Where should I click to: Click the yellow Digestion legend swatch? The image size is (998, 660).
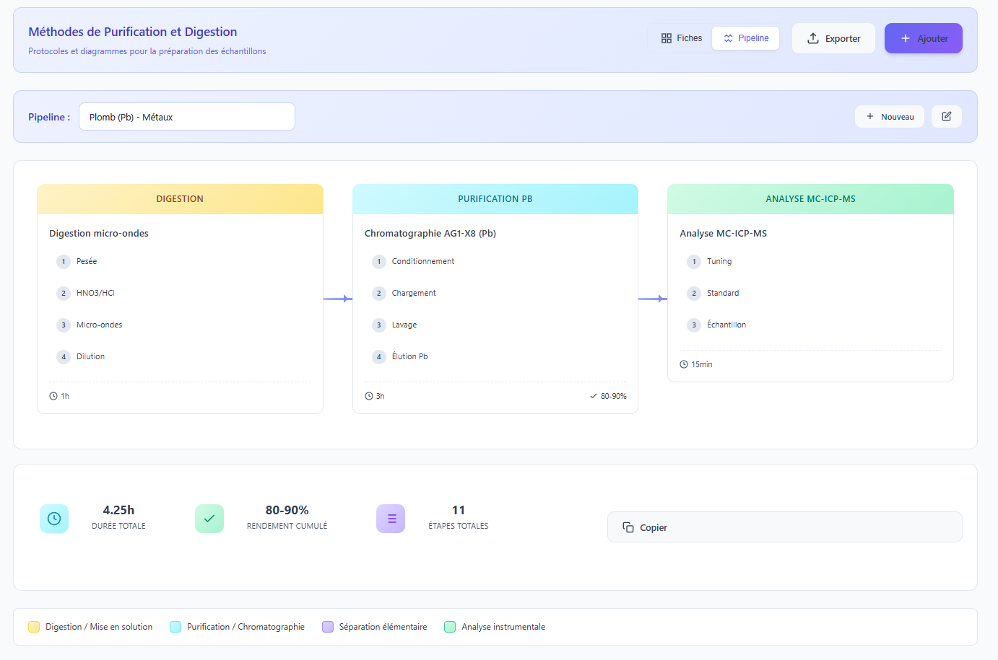(34, 627)
